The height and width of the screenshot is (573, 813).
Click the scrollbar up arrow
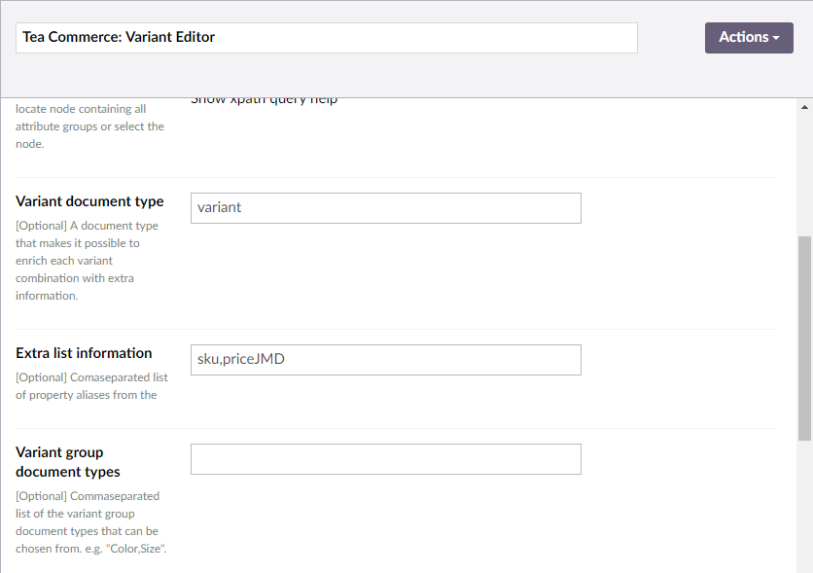[804, 107]
